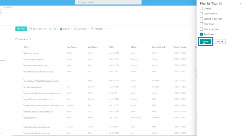Check the Price driven filter option
This screenshot has width=244, height=136.
tap(201, 24)
